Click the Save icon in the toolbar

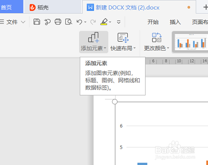tap(37, 22)
